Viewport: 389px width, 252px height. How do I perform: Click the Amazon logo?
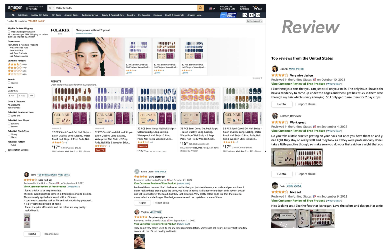(15, 8)
